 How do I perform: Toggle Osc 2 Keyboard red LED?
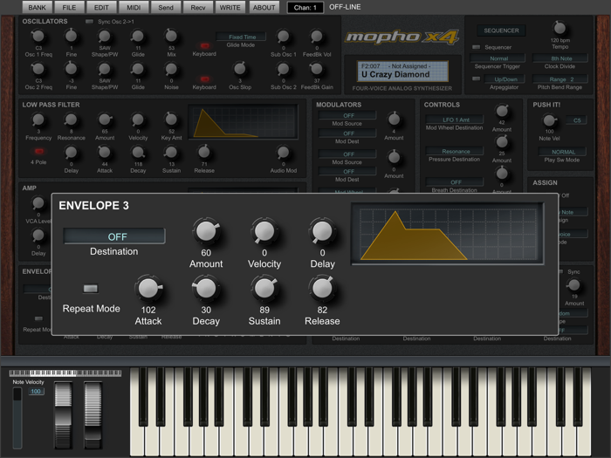204,79
